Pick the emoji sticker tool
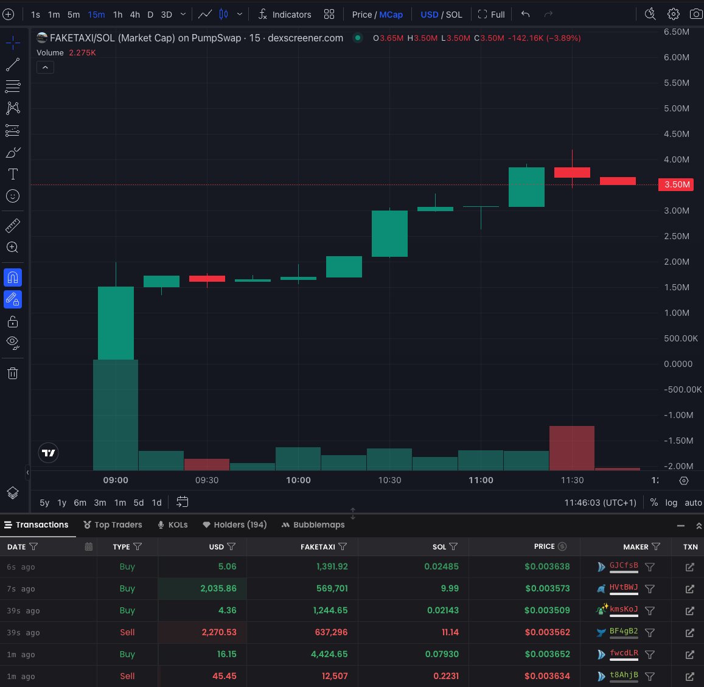 [x=13, y=196]
